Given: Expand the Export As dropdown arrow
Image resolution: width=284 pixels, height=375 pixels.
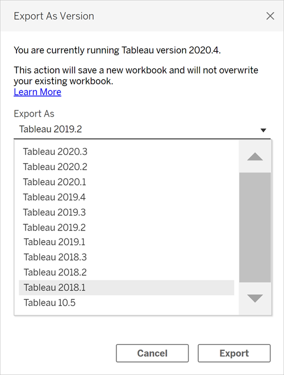Looking at the screenshot, I should coord(263,130).
